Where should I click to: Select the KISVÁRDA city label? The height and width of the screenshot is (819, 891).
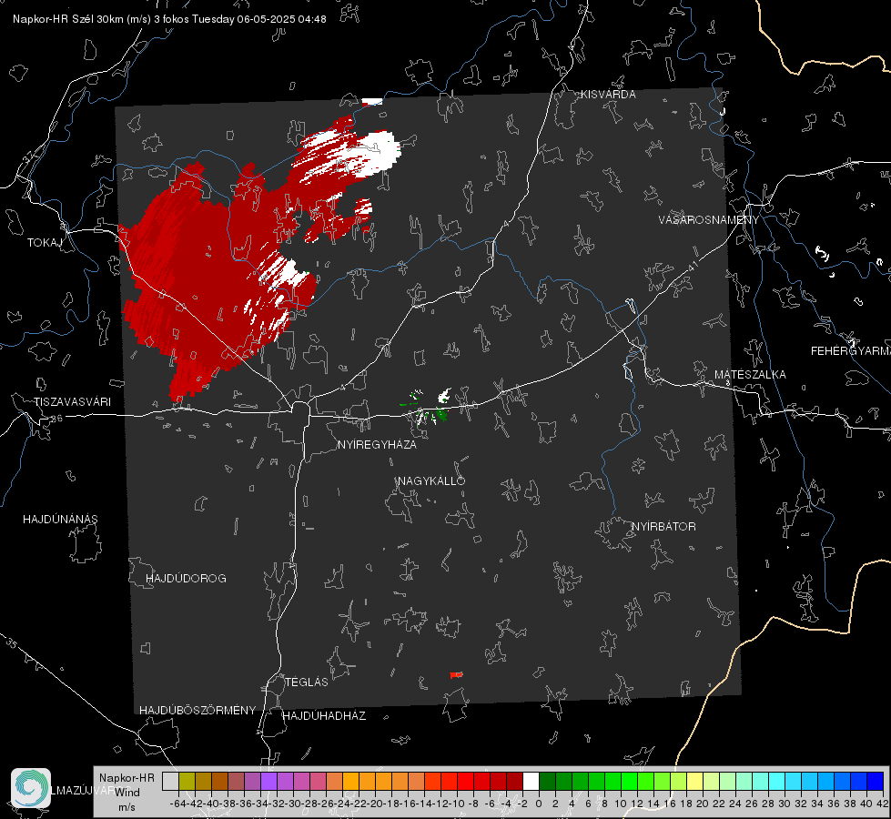(608, 95)
